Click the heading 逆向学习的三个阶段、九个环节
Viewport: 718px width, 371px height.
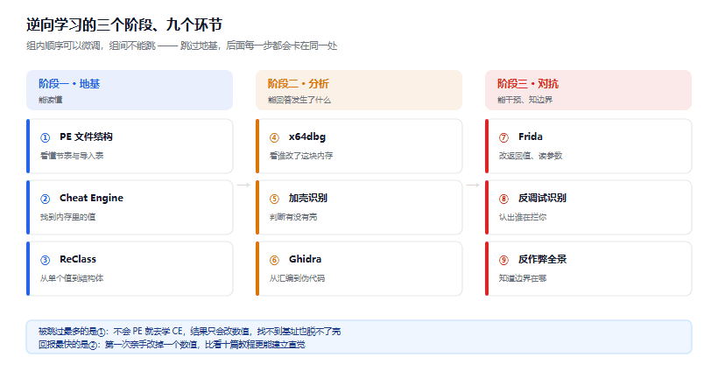(x=124, y=24)
